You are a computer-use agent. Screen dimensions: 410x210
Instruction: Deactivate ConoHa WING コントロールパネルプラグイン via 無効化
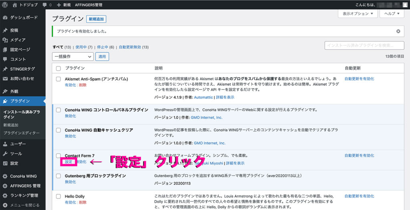click(70, 116)
